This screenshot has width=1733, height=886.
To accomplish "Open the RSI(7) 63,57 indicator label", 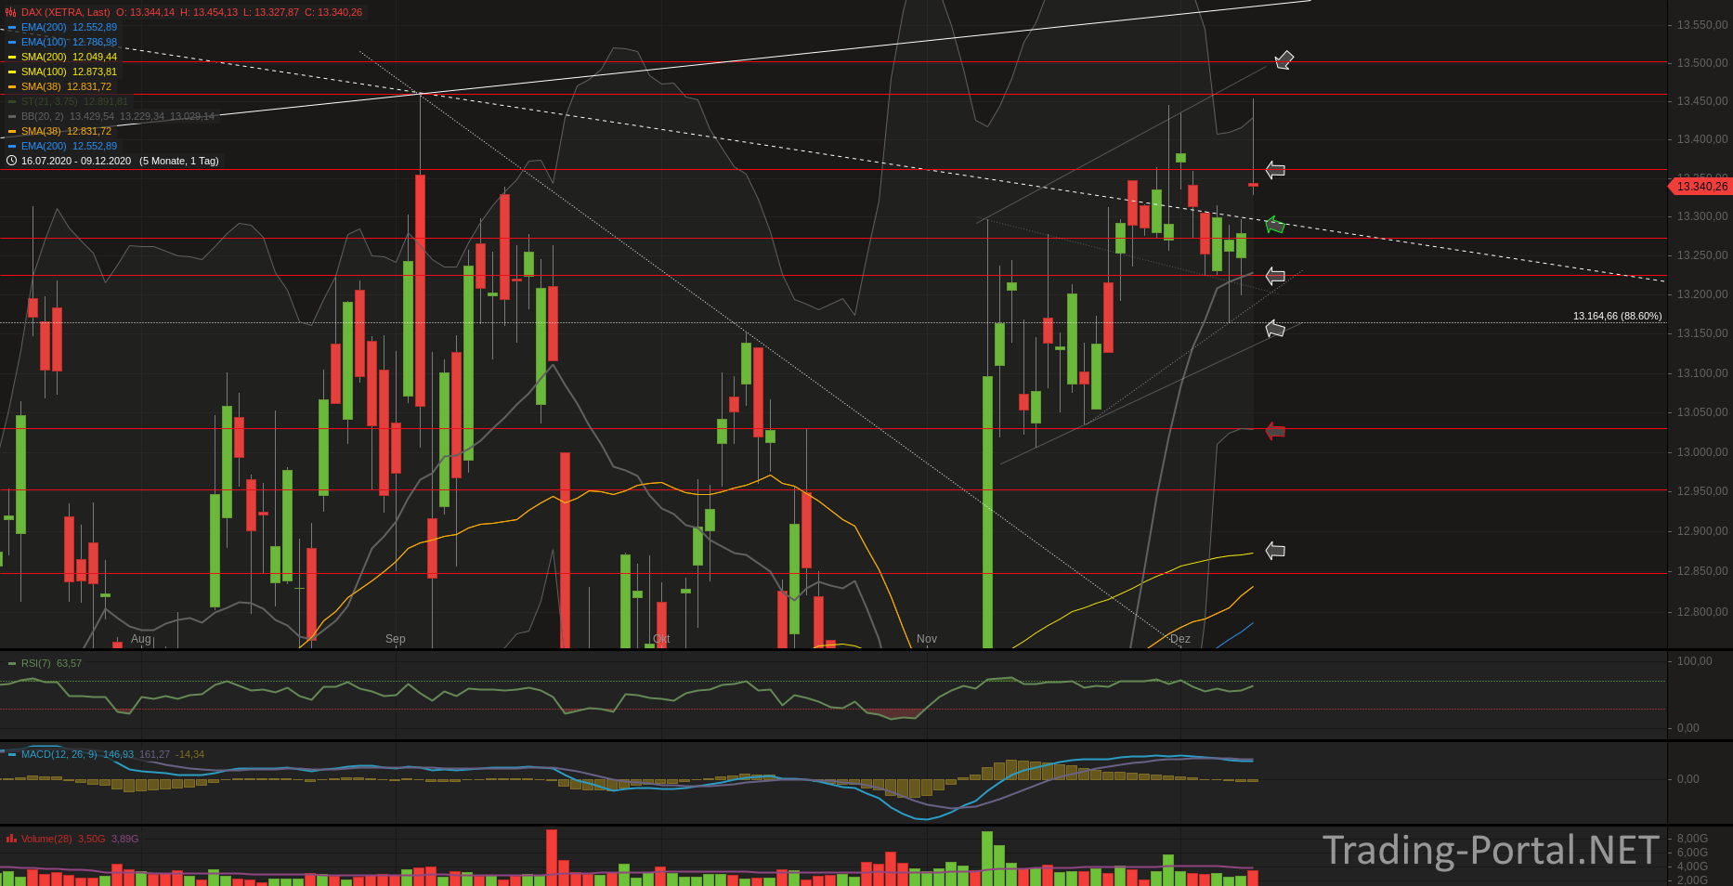I will click(51, 663).
